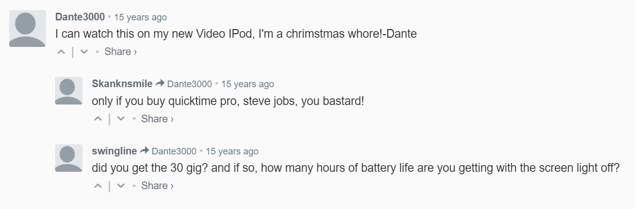Viewport: 635px width, 209px height.
Task: Open Share menu under Skanknsmile's reply
Action: point(157,119)
